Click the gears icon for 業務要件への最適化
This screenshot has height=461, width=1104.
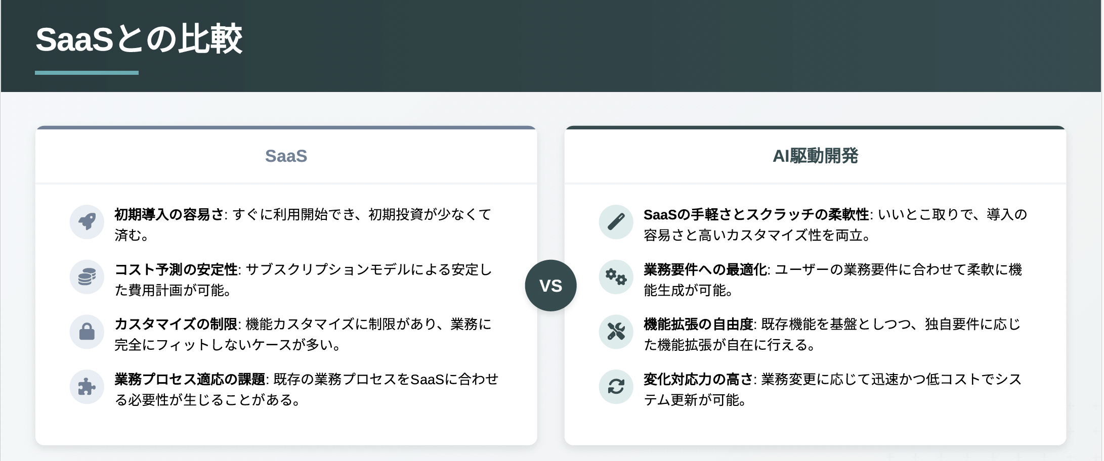(x=616, y=277)
